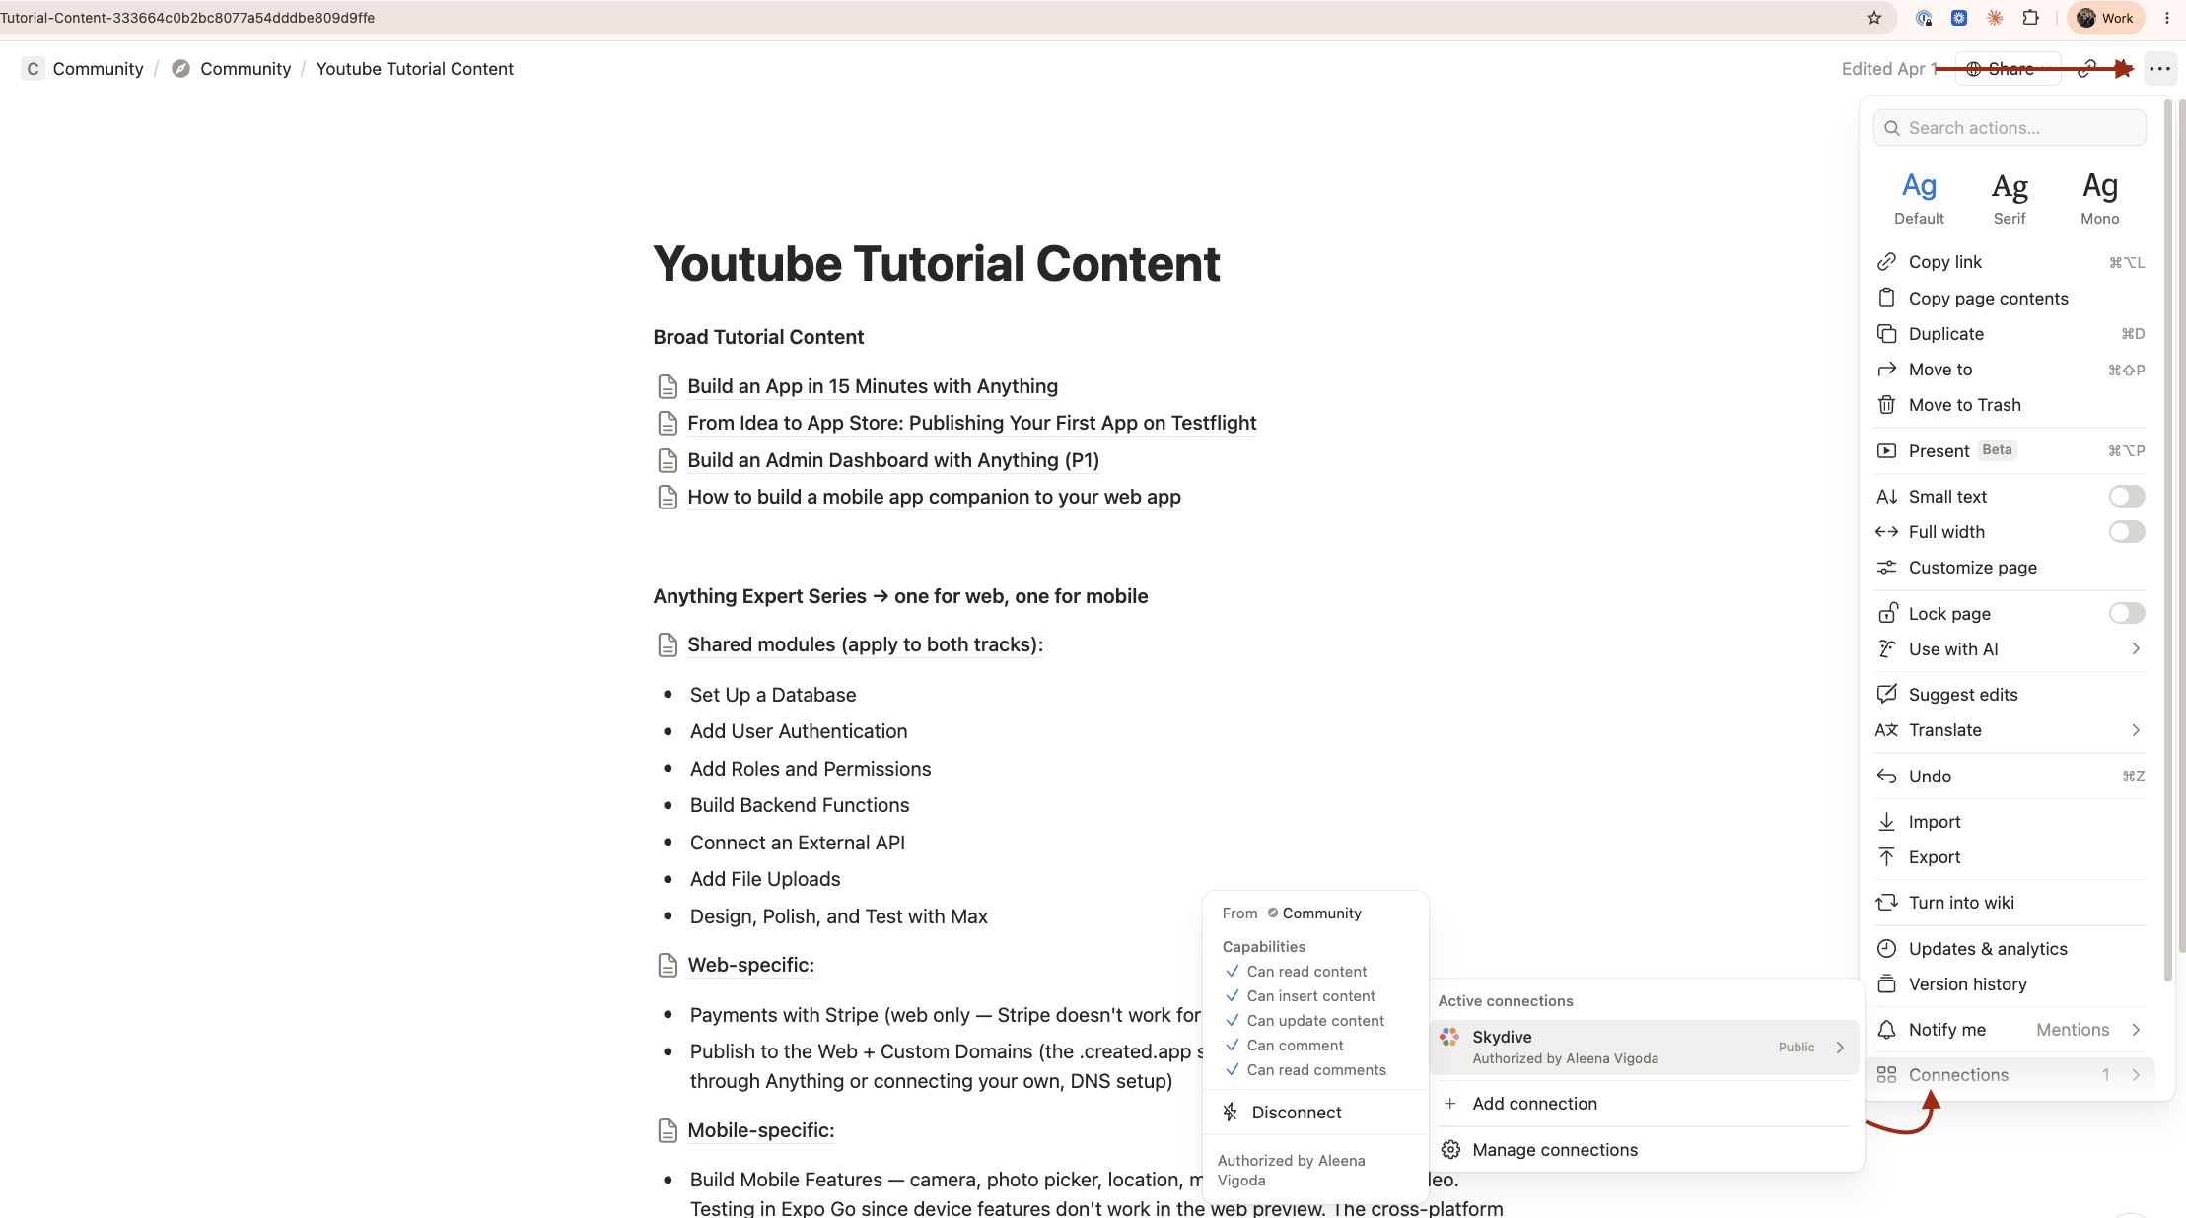Click the star favorite icon in page header
The height and width of the screenshot is (1218, 2186).
(2124, 69)
